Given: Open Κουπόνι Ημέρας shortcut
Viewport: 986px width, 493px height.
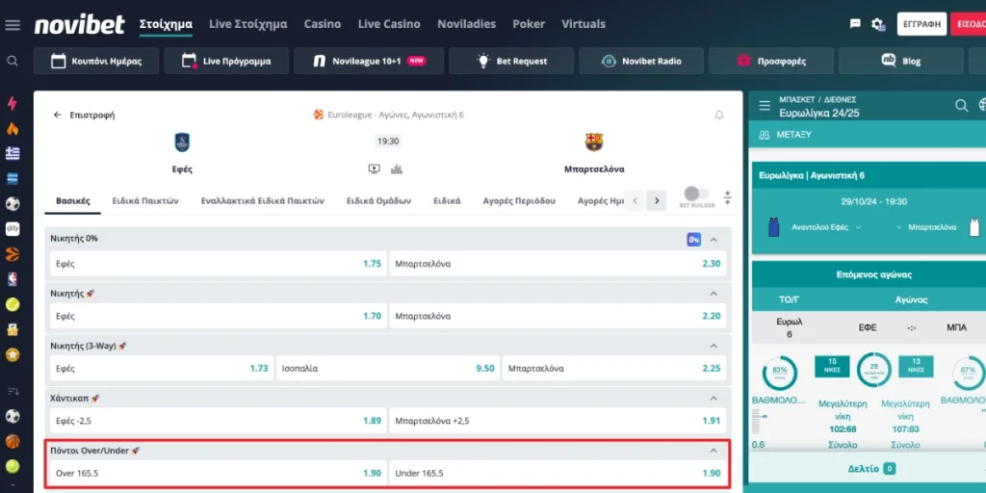Looking at the screenshot, I should pos(95,61).
